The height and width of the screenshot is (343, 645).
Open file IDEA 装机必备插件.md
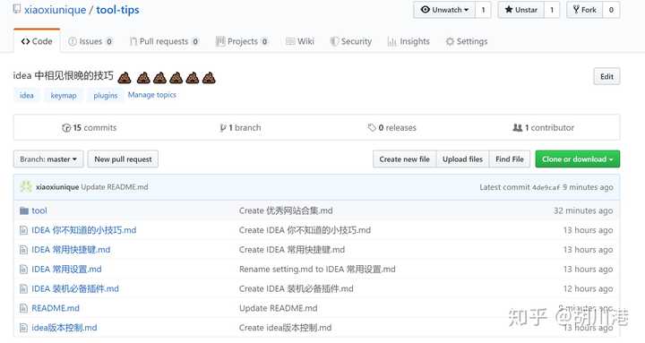pos(75,288)
